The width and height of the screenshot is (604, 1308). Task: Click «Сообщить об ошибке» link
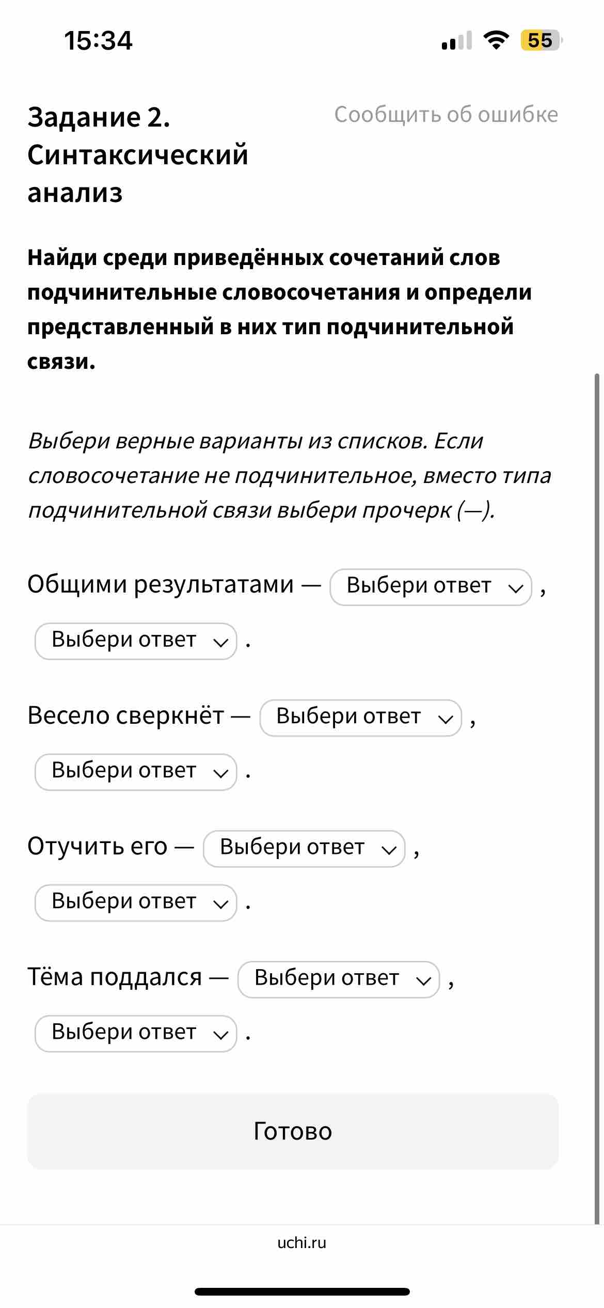point(446,114)
